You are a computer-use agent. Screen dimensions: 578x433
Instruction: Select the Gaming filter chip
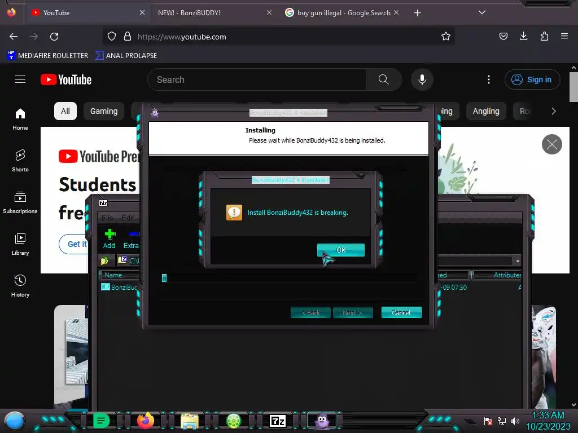click(104, 111)
